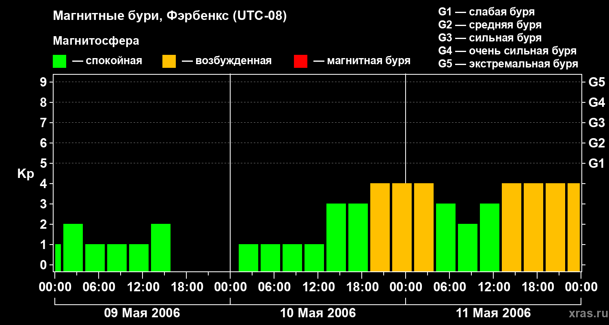This screenshot has width=609, height=325.
Task: Click the 'G4 — очень сильная буря' legend line
Action: [507, 51]
